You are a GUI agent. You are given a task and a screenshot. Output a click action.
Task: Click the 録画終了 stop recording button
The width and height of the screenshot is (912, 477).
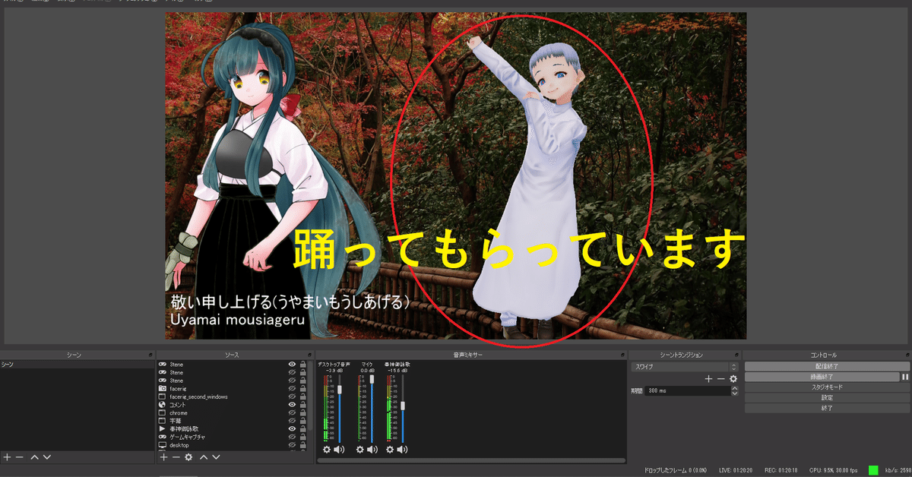(822, 377)
